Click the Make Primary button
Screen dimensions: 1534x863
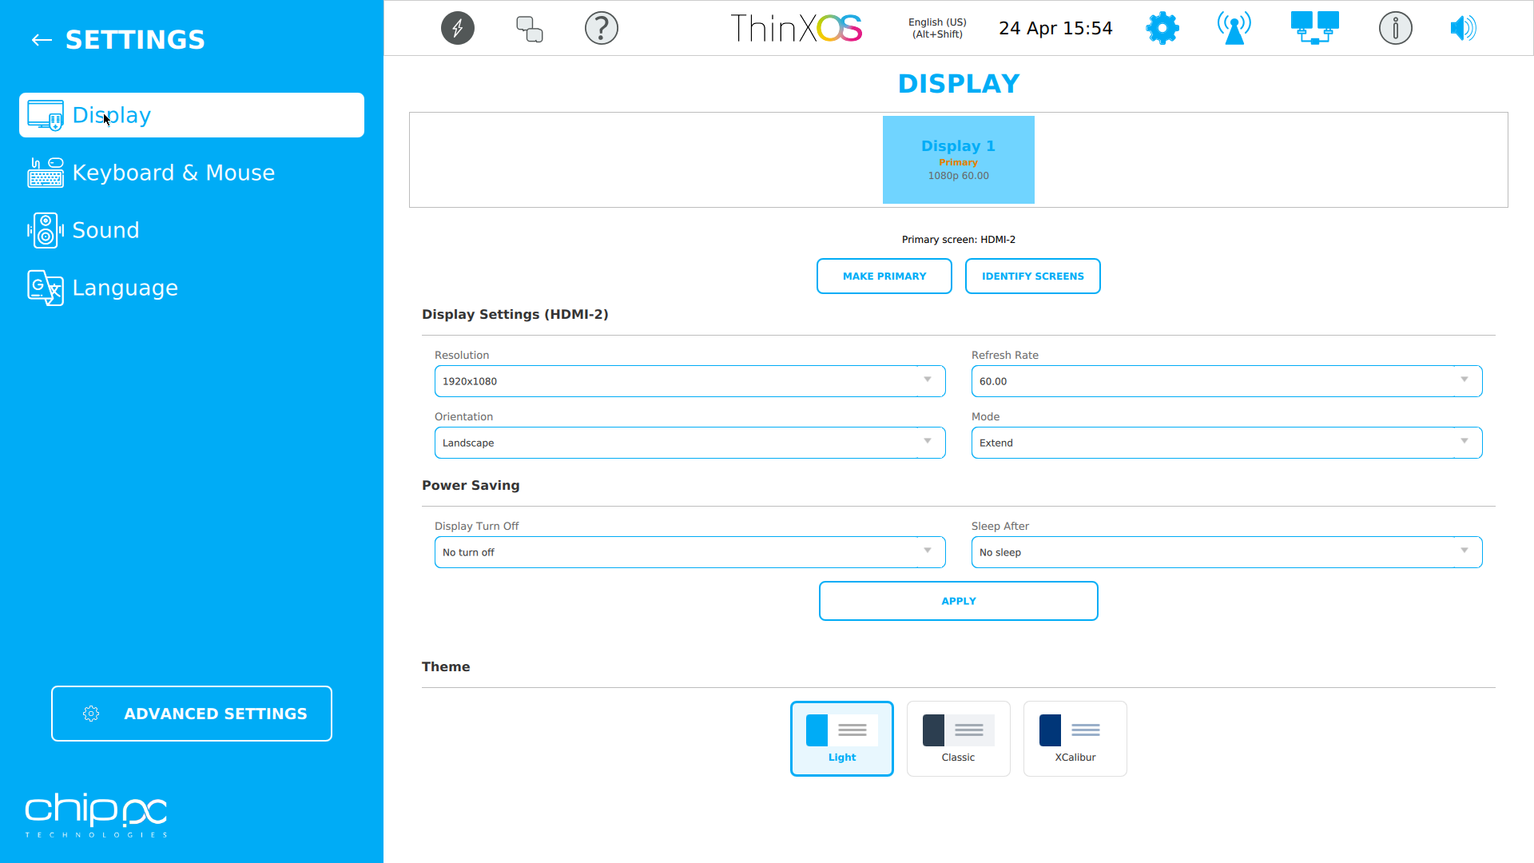click(x=884, y=276)
